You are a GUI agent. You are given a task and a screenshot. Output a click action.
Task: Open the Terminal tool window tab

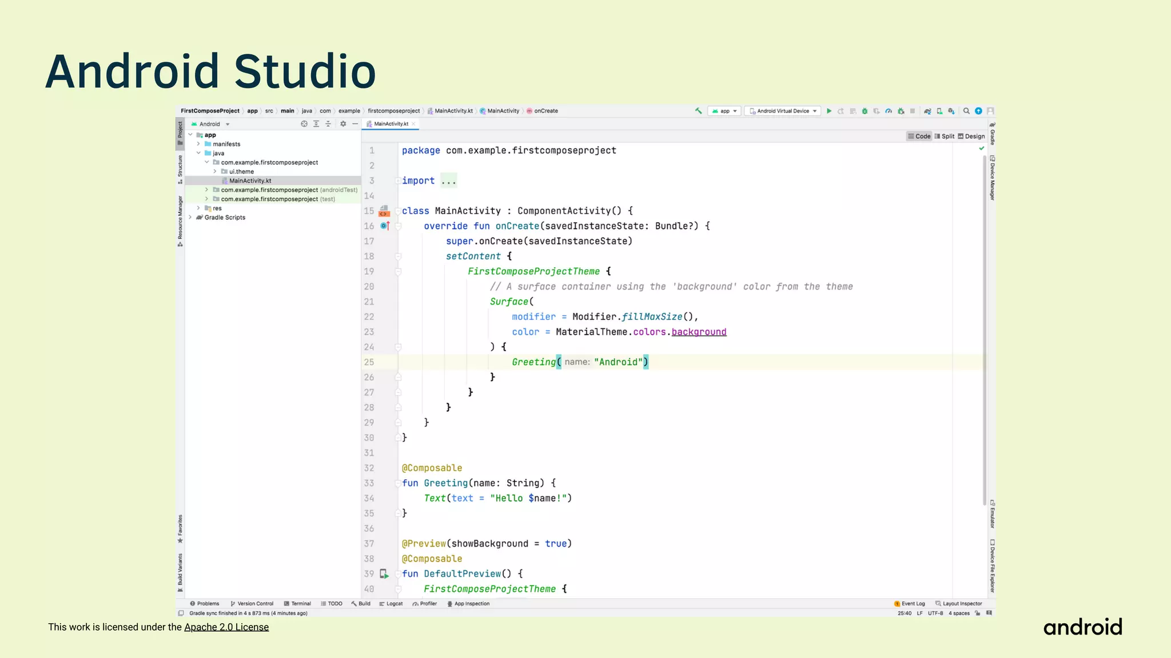click(x=297, y=604)
